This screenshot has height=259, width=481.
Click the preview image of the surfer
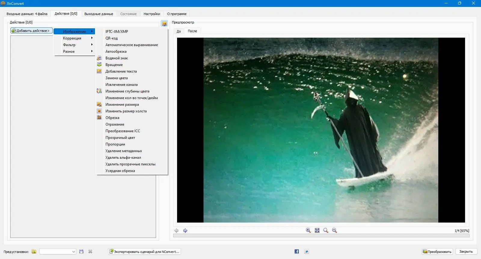tap(321, 130)
